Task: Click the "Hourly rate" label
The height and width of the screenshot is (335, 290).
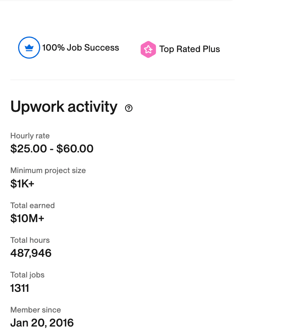Action: coord(30,136)
